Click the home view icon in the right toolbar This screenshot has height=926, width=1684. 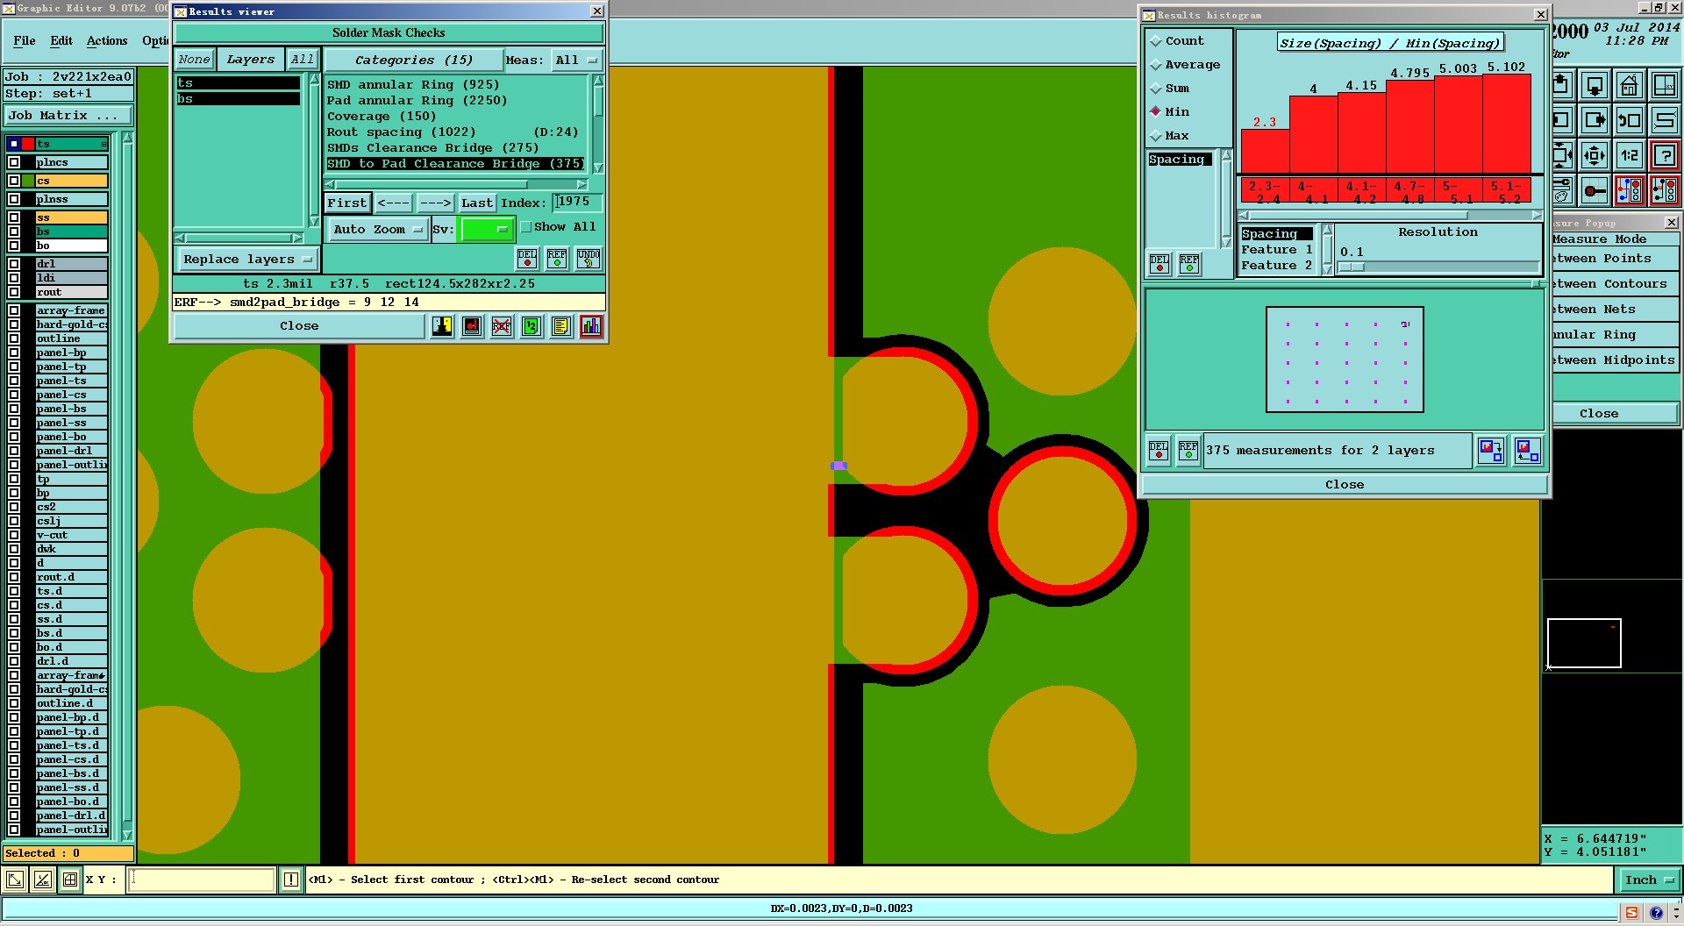[x=1630, y=86]
